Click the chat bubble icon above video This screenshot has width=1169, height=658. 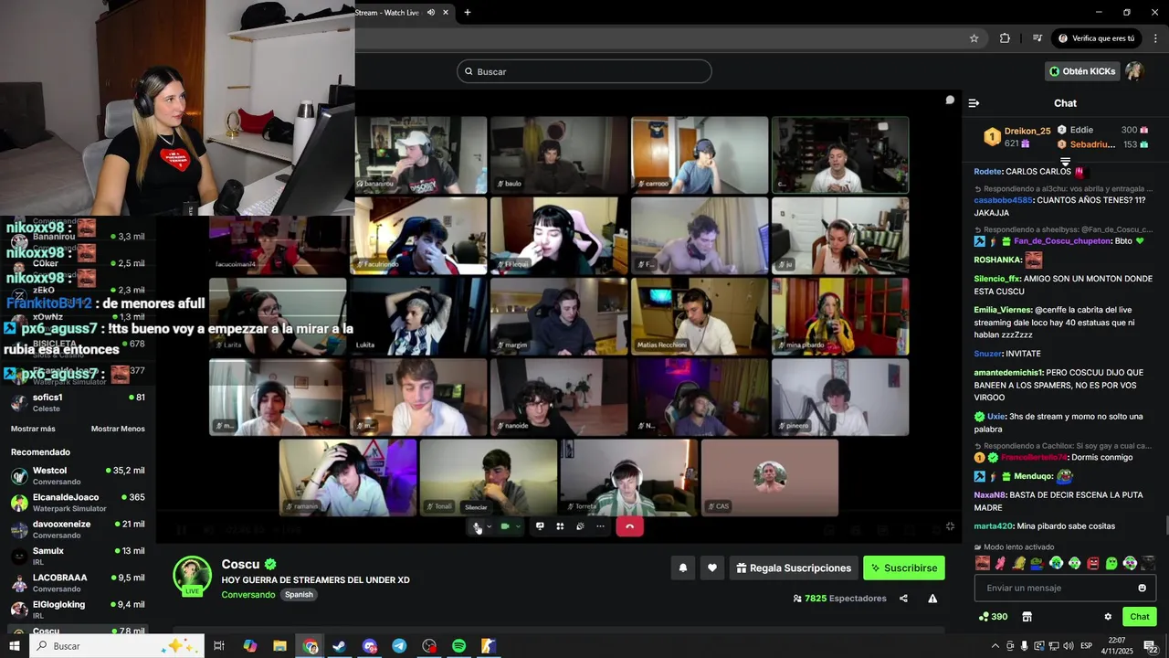(x=950, y=100)
